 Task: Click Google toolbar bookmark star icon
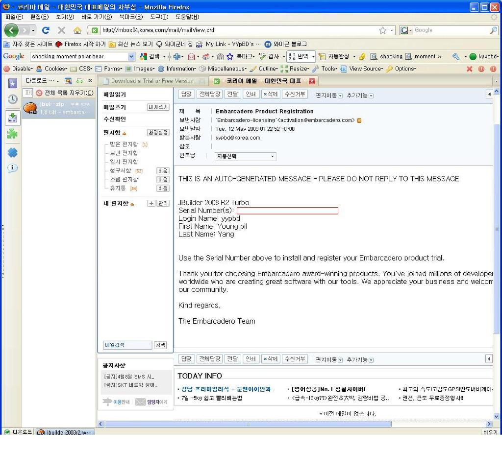tap(230, 57)
